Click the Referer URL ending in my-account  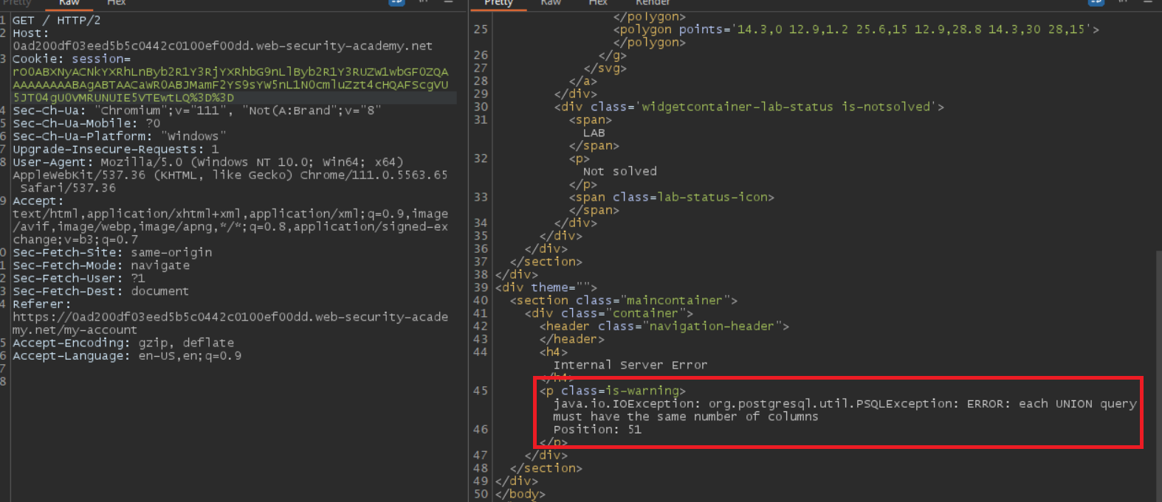[x=230, y=324]
